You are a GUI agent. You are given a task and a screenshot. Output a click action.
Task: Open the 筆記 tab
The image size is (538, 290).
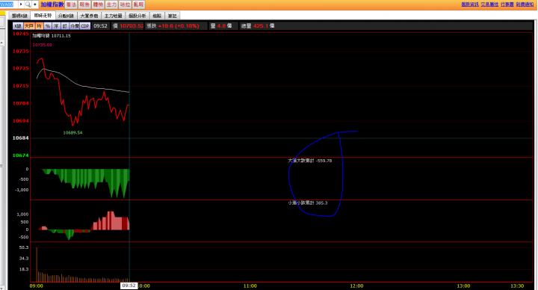coord(173,16)
